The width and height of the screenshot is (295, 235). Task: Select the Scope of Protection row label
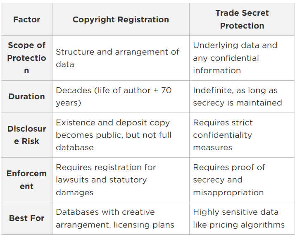click(26, 58)
